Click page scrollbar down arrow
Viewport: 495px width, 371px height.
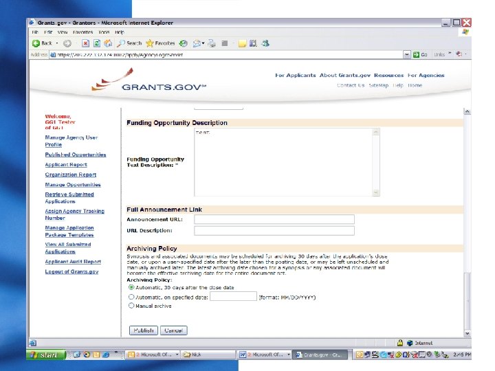pos(467,333)
